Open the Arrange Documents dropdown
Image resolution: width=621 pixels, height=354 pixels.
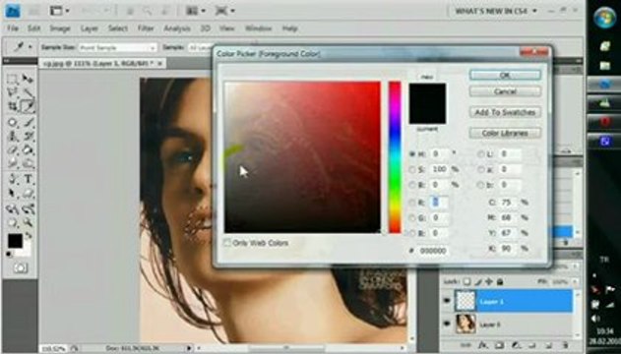click(x=196, y=11)
